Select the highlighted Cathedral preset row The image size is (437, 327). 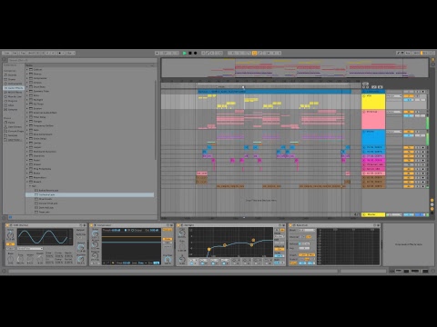tap(90, 194)
